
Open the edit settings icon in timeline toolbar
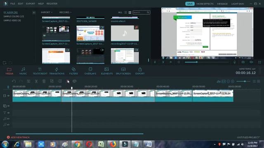[x=28, y=81]
